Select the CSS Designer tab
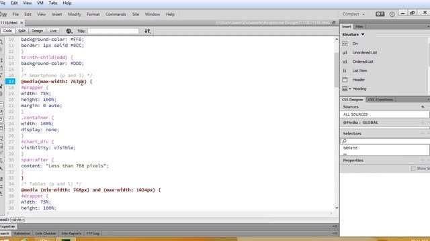430x241 pixels. (x=352, y=100)
